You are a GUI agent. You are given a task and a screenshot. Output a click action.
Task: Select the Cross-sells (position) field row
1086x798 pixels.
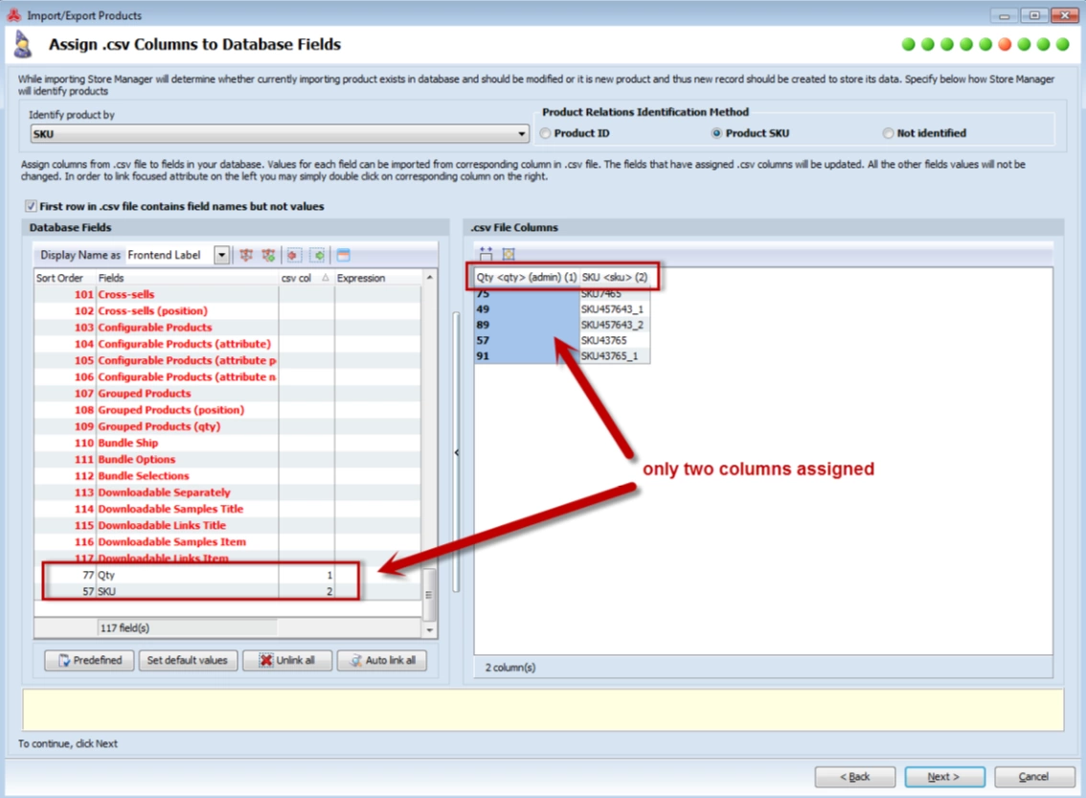[x=227, y=311]
